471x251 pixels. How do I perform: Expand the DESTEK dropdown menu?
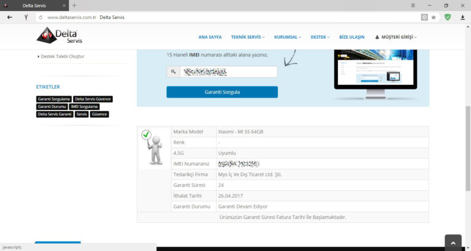pyautogui.click(x=320, y=37)
